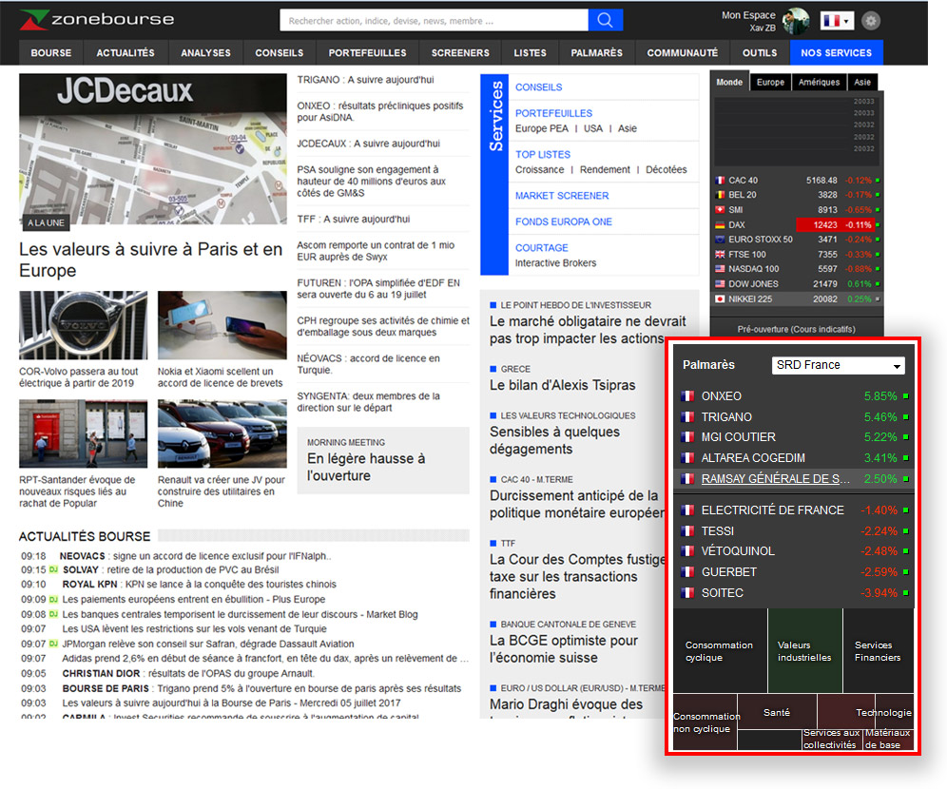The height and width of the screenshot is (789, 947).
Task: Click the Swiss flag beside SMI
Action: 720,210
